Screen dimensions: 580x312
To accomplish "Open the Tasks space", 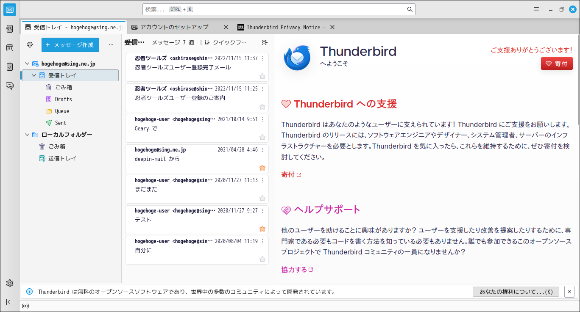I will coord(9,66).
